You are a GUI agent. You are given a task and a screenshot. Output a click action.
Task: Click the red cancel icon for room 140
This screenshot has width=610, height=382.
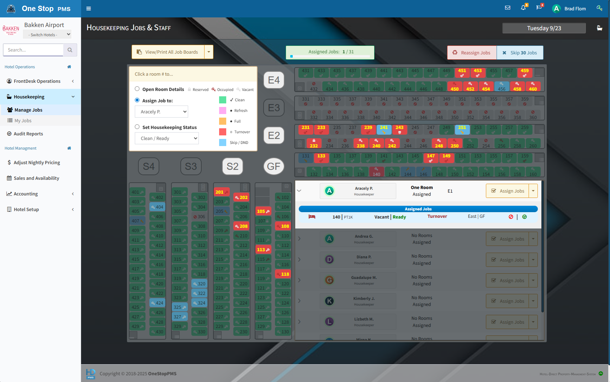click(x=511, y=217)
